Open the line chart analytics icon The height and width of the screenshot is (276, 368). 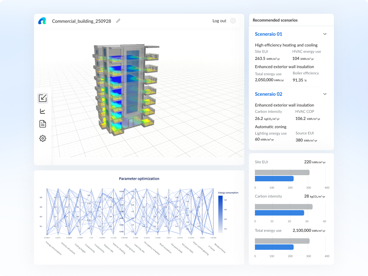point(43,111)
